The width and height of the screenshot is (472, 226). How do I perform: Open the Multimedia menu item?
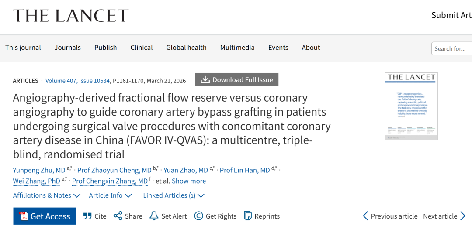click(x=237, y=48)
